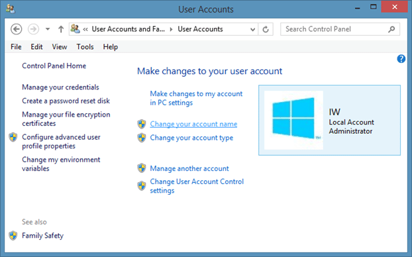Click shield icon beside Change your account type
This screenshot has width=412, height=257.
click(x=142, y=138)
